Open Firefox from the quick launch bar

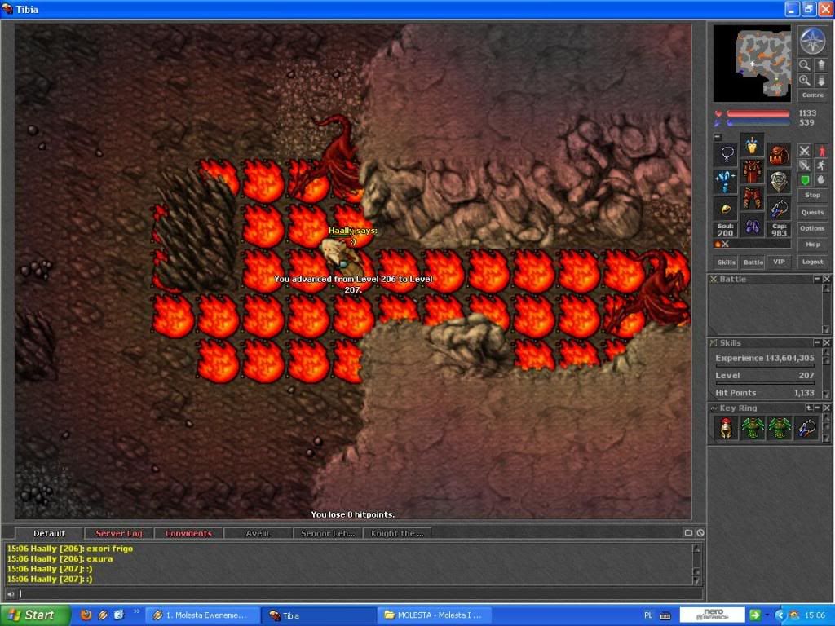click(86, 615)
